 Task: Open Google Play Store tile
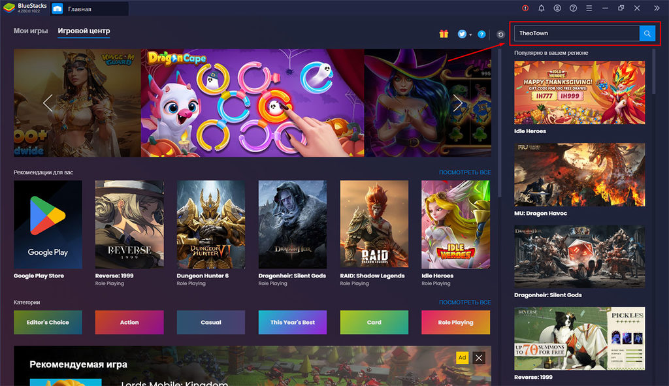tap(48, 224)
